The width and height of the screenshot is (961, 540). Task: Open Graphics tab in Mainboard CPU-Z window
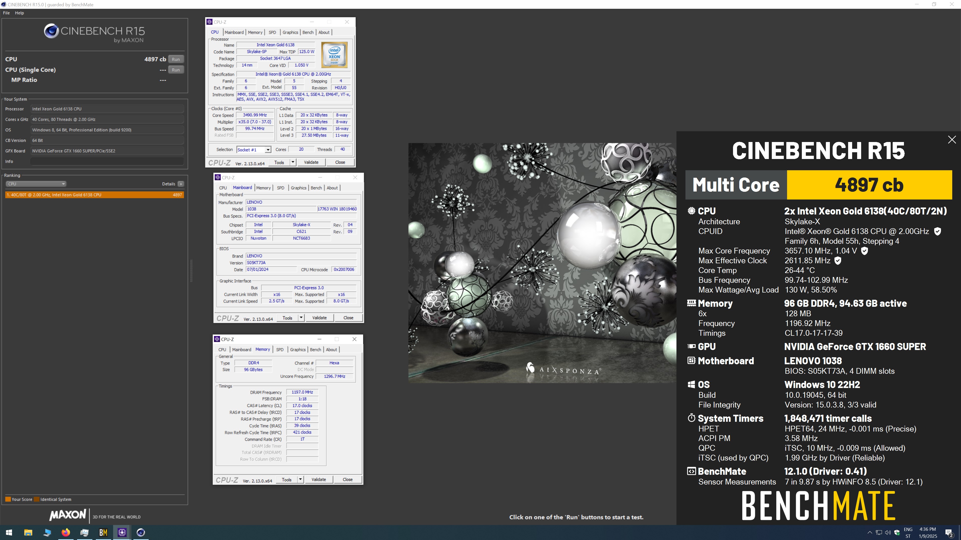[x=299, y=188]
